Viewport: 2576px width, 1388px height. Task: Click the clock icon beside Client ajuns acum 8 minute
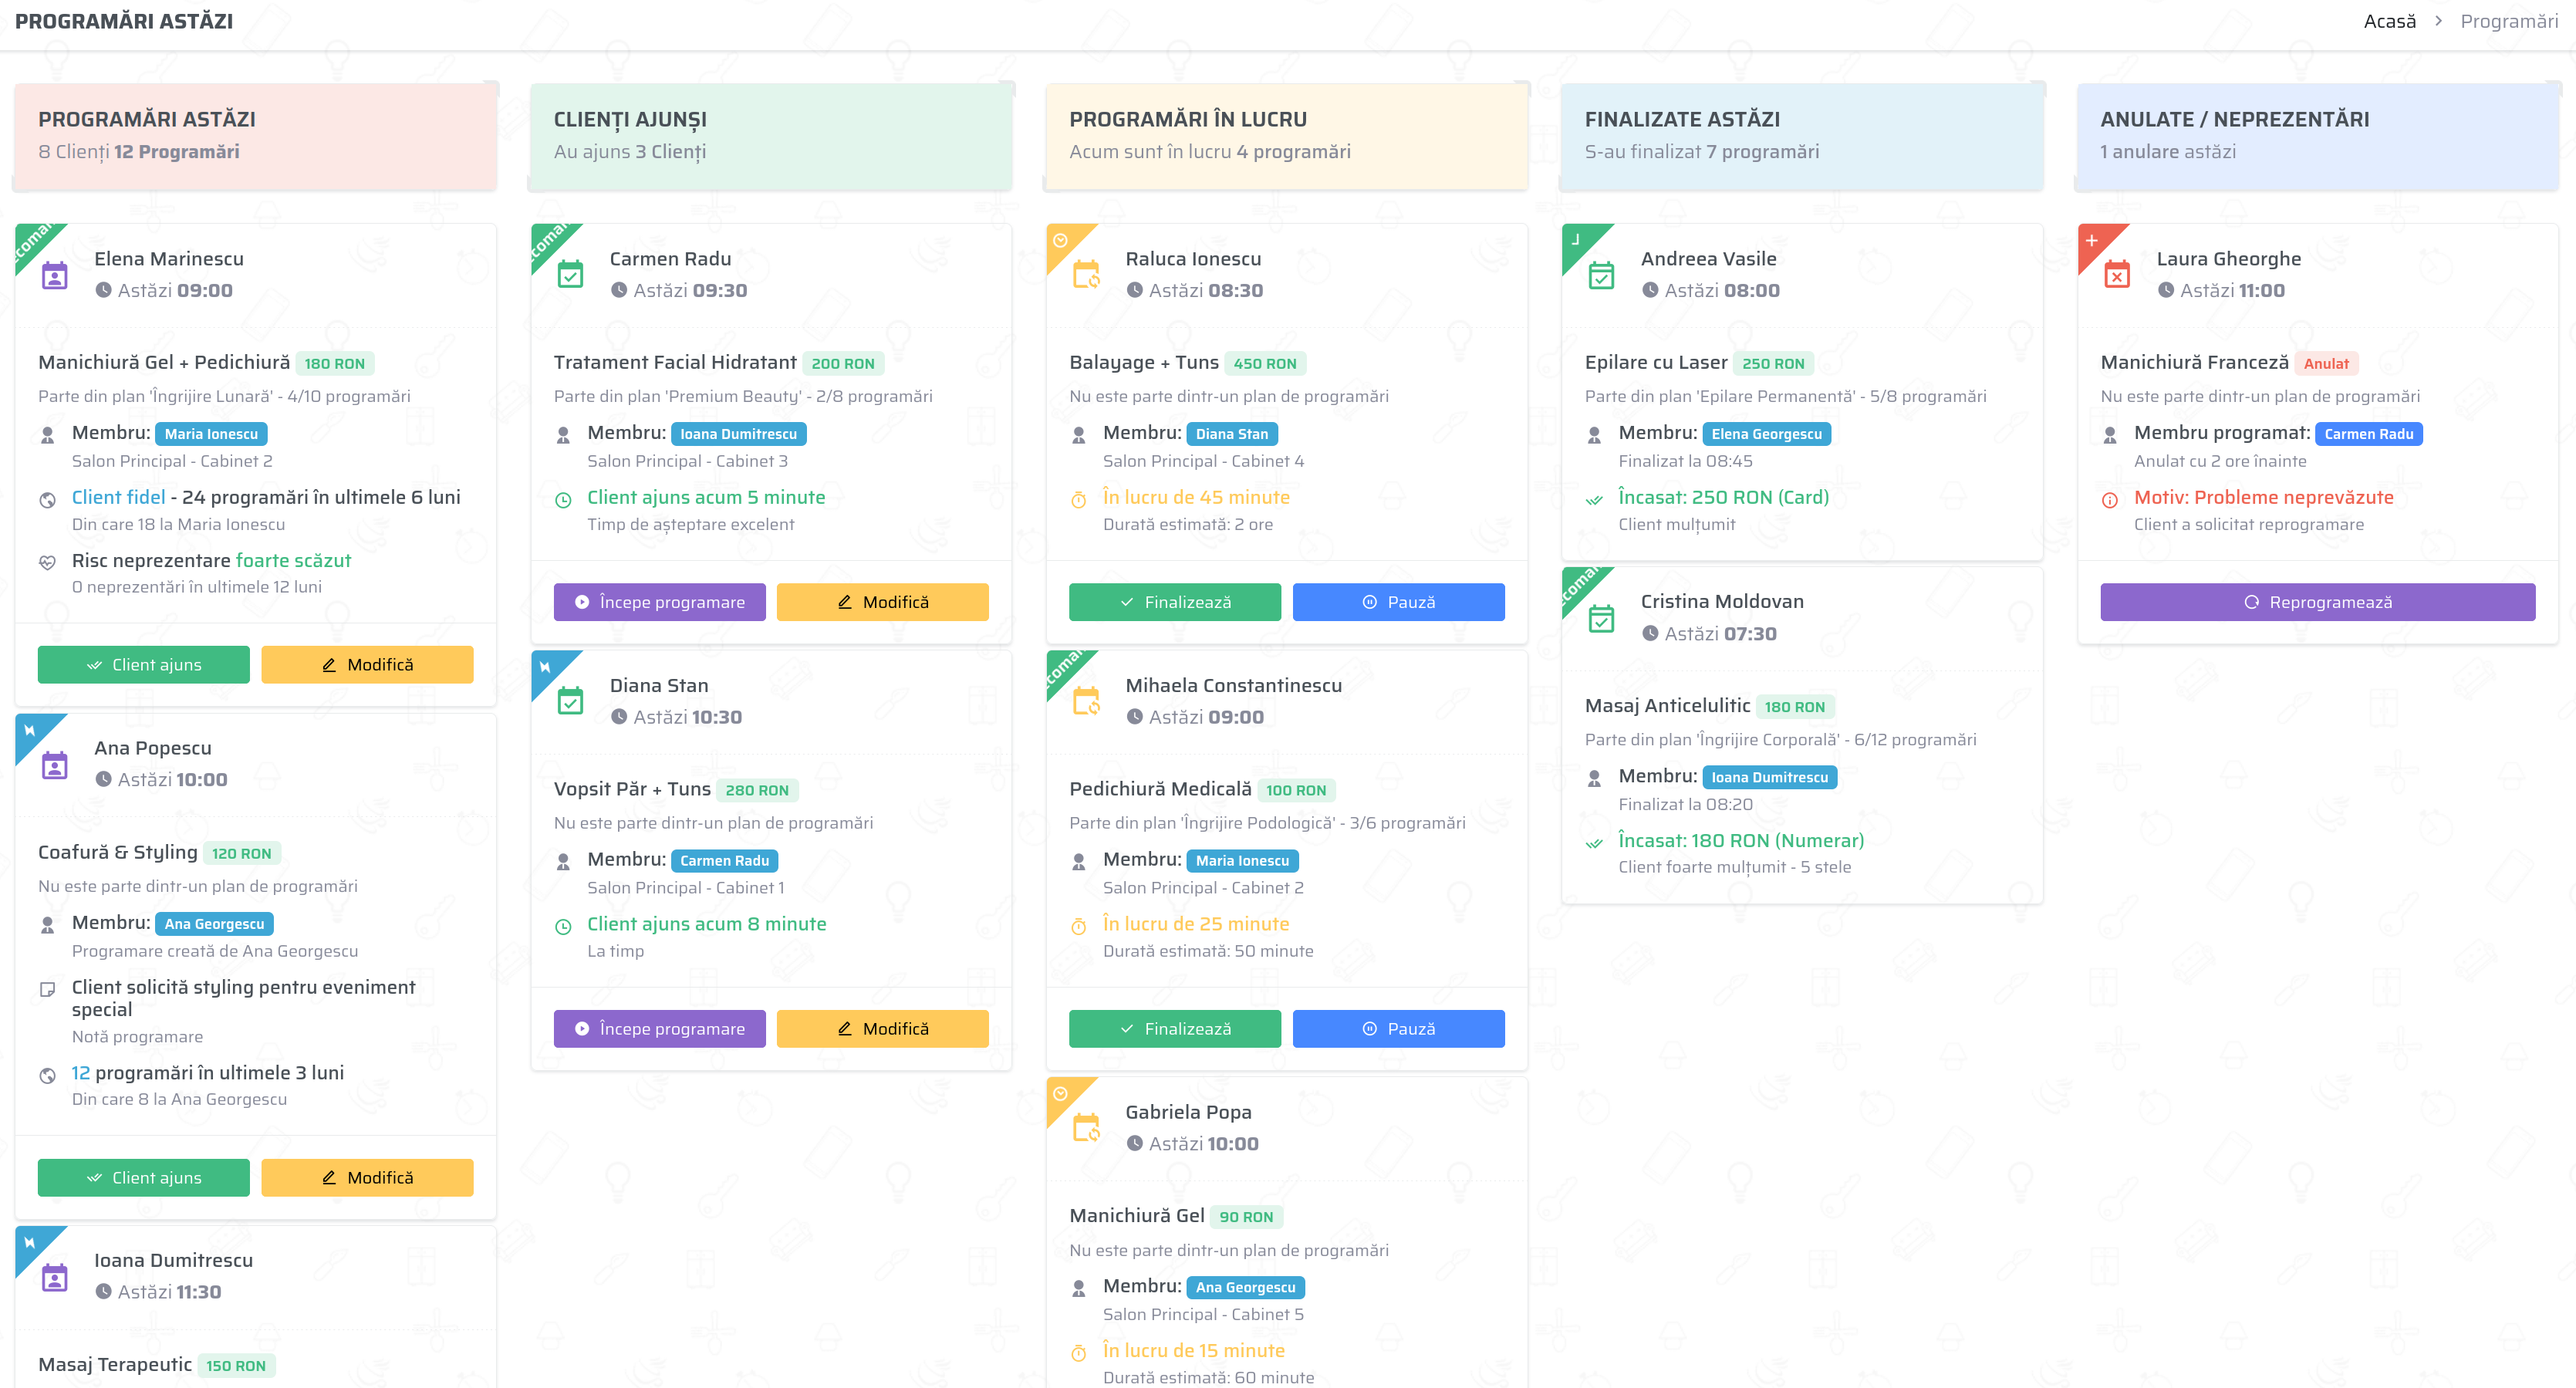(x=563, y=927)
